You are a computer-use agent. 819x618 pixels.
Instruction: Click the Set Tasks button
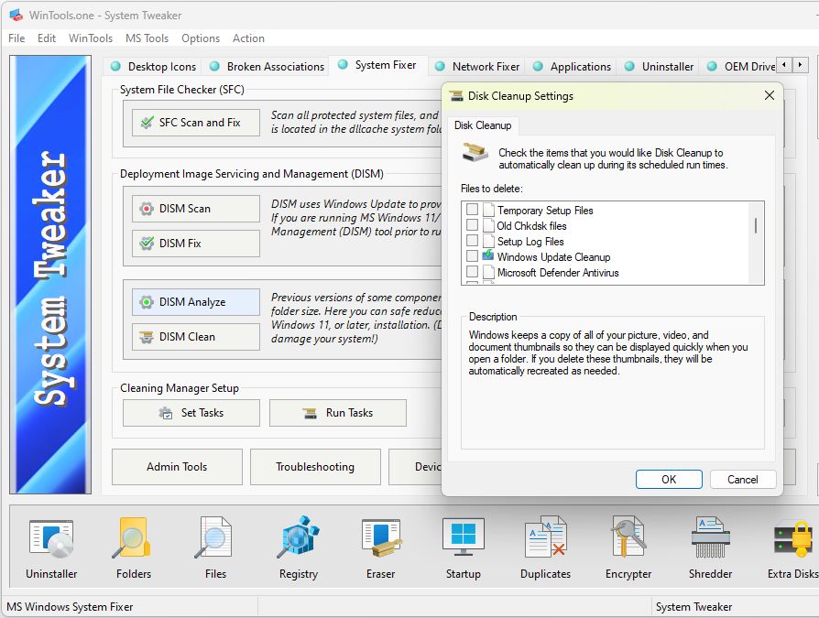point(191,413)
